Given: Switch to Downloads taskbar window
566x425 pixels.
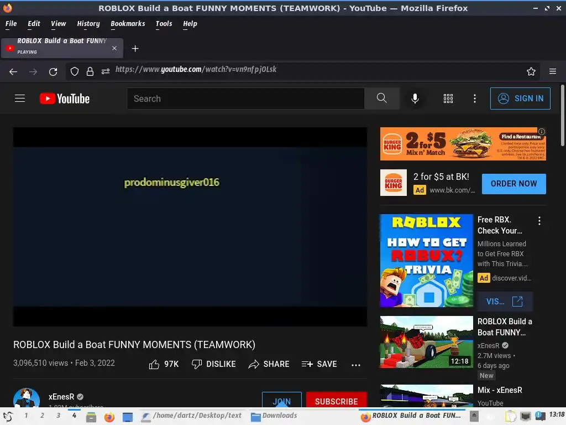Looking at the screenshot, I should pyautogui.click(x=274, y=416).
